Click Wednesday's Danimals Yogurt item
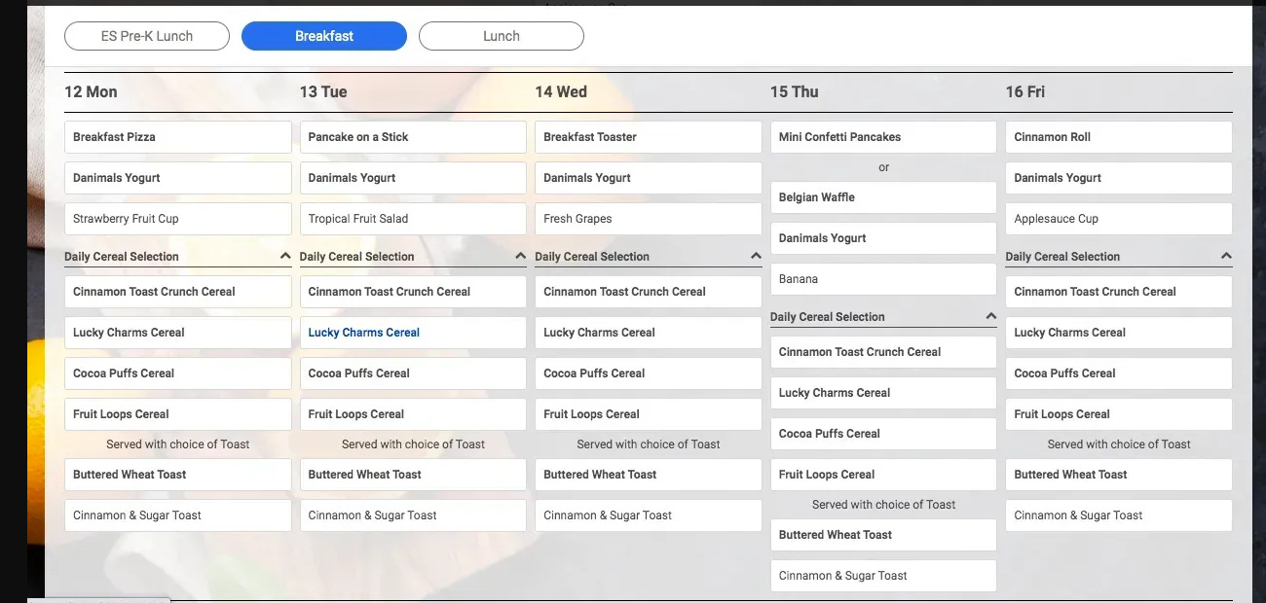1266x603 pixels. tap(649, 178)
